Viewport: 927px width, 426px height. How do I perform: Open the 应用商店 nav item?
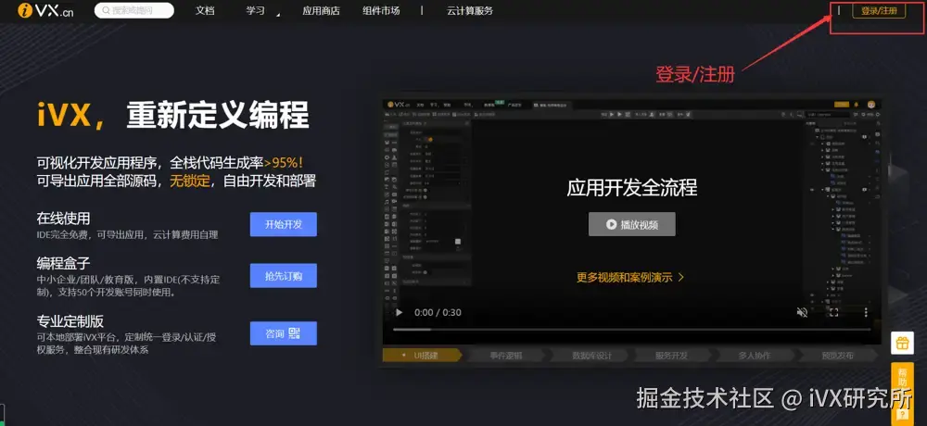pyautogui.click(x=321, y=10)
